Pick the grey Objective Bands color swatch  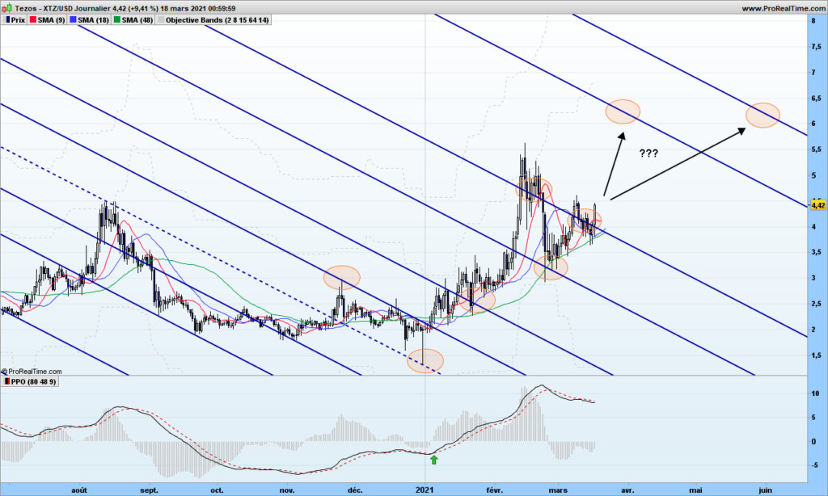click(x=161, y=20)
